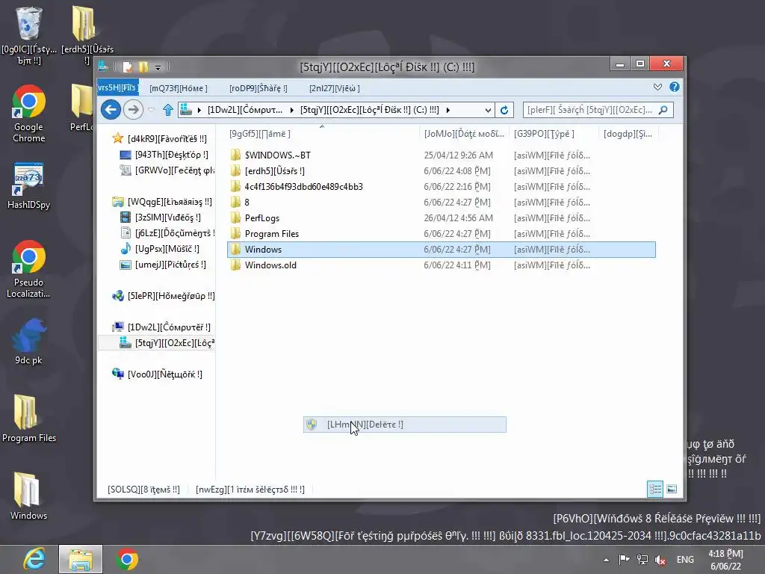Select folder 4c4f136b4f93dbd60e489c4bb3
This screenshot has width=765, height=574.
[442, 186]
